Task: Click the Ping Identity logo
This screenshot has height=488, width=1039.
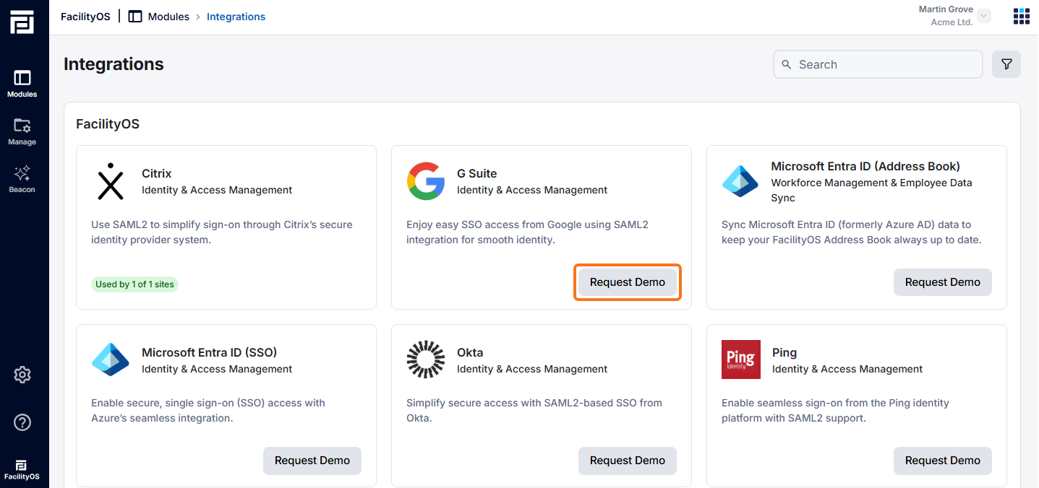Action: (x=740, y=360)
